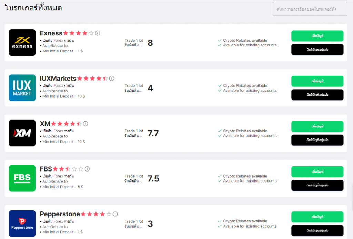Click the FBS logo thumbnail
Image resolution: width=353 pixels, height=239 pixels.
point(22,178)
